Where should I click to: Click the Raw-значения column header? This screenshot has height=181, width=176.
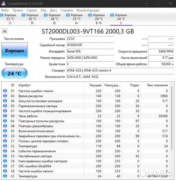pos(155,85)
